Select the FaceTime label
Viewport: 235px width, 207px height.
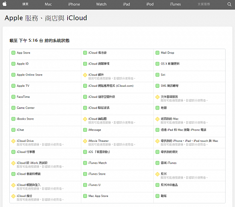23,97
